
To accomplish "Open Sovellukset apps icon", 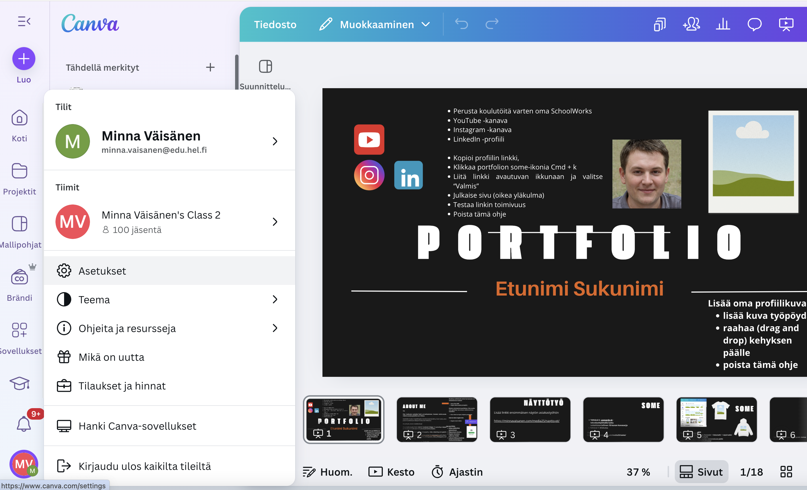I will 19,330.
